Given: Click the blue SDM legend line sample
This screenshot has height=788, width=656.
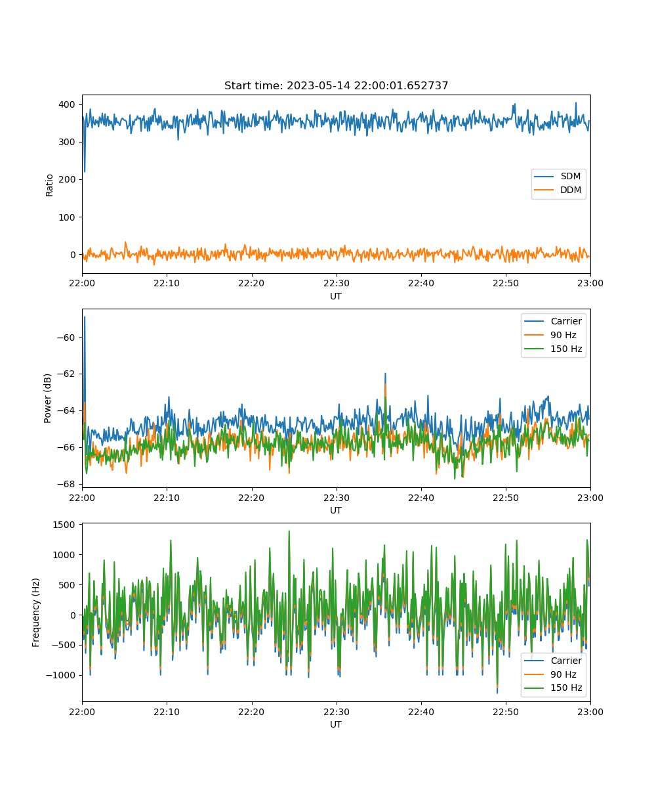Looking at the screenshot, I should tap(545, 177).
